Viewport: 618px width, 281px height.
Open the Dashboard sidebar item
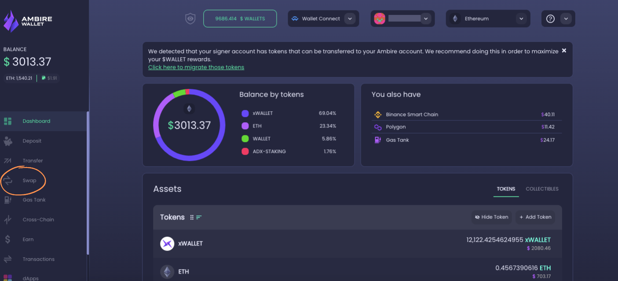[43, 121]
